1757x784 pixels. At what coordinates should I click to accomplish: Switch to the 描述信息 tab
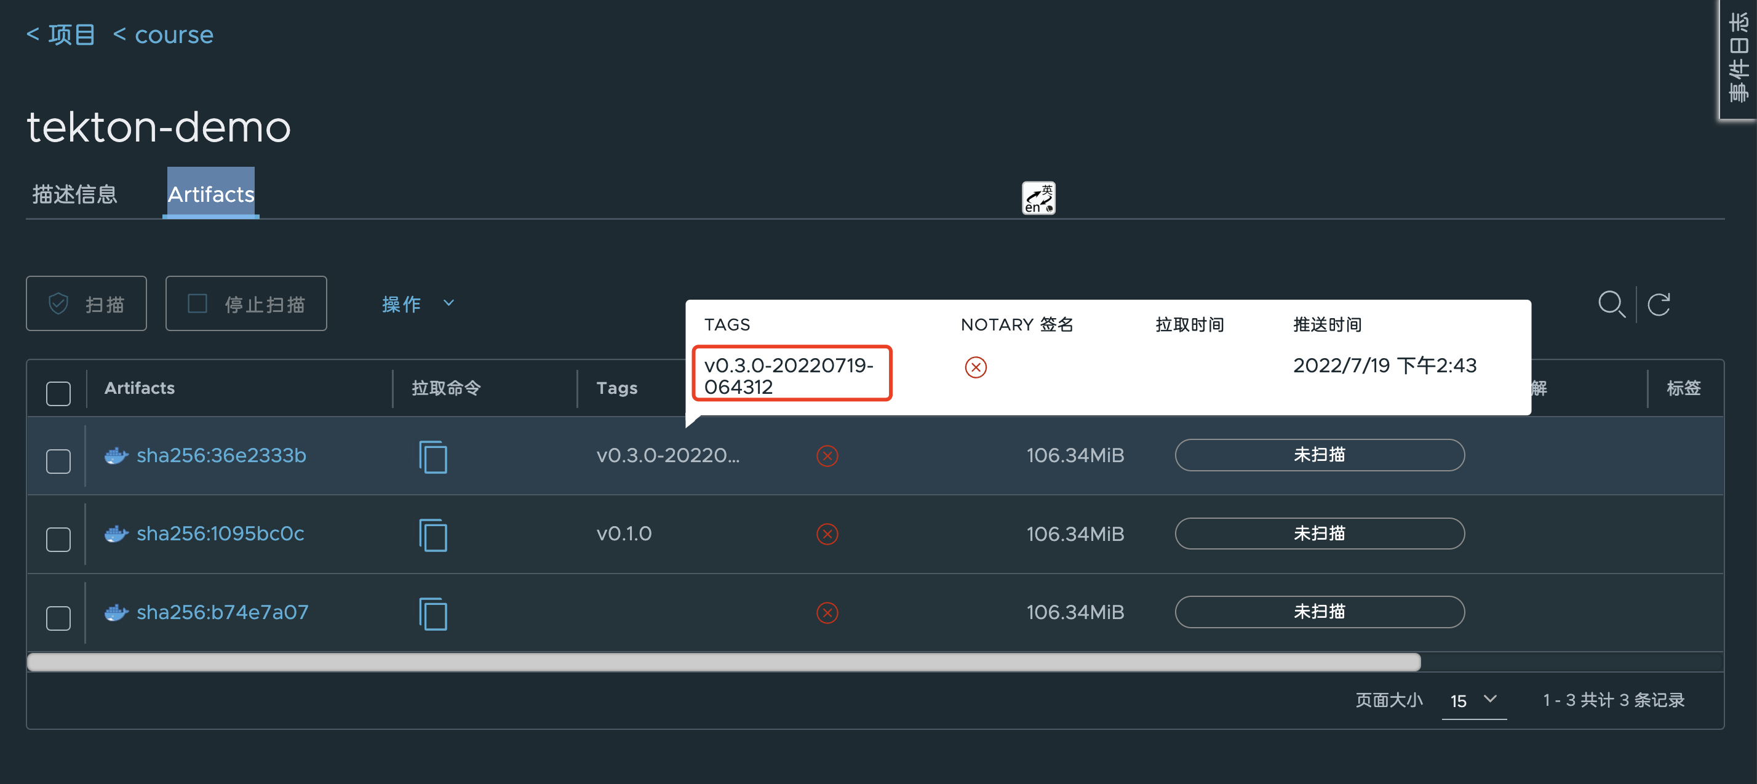[x=74, y=194]
